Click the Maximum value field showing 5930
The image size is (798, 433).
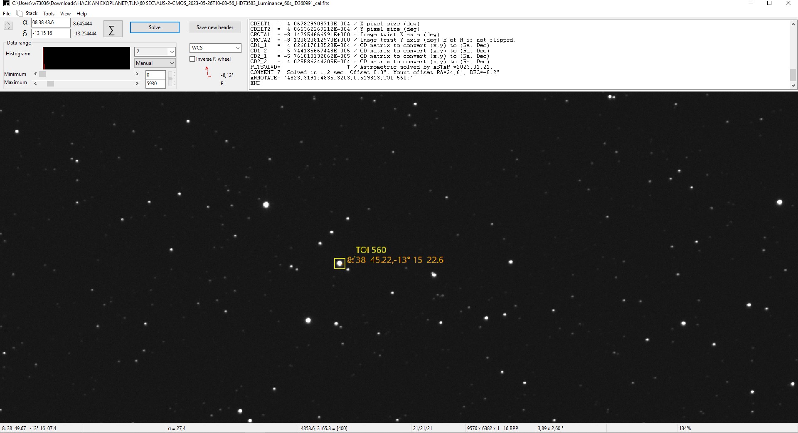[x=155, y=83]
